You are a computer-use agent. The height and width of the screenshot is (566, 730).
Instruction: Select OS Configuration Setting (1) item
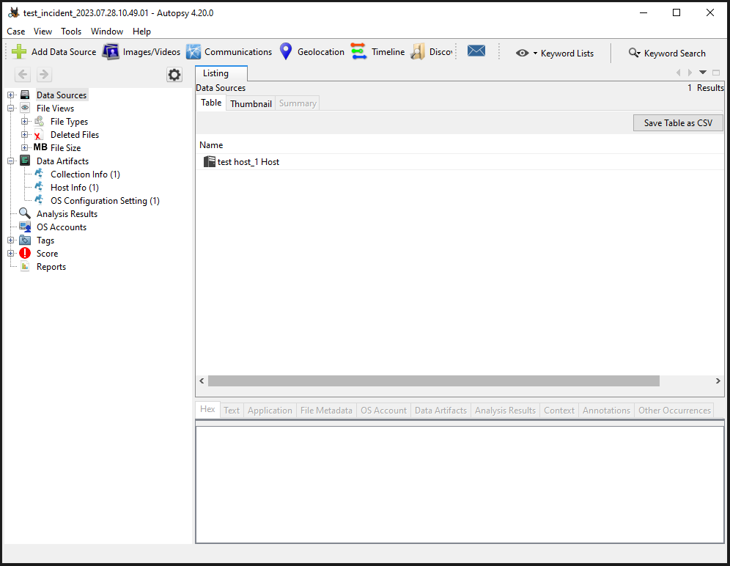(106, 201)
